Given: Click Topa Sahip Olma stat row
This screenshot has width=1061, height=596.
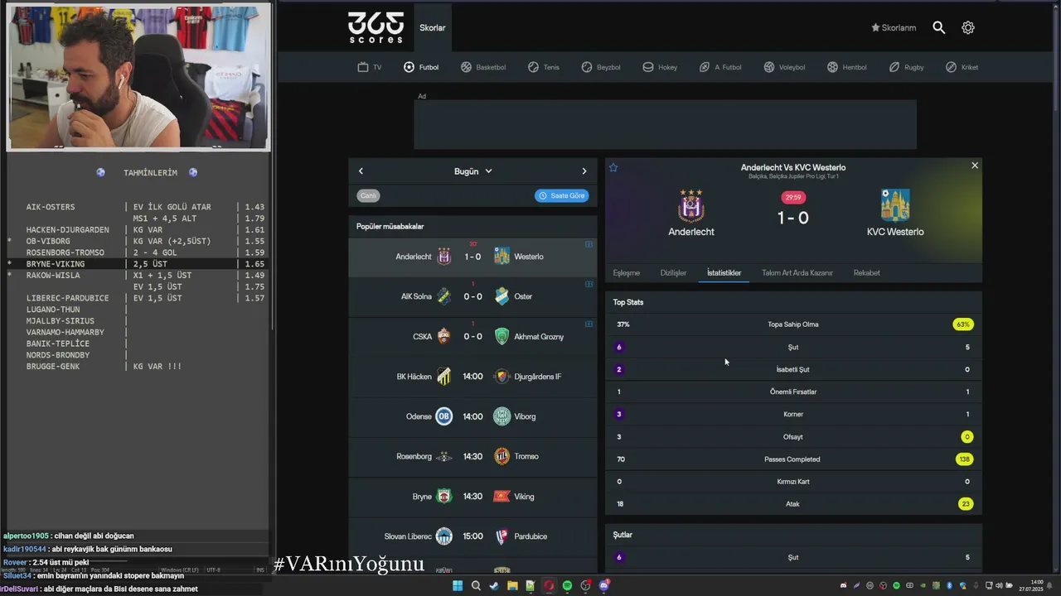Looking at the screenshot, I should (793, 324).
